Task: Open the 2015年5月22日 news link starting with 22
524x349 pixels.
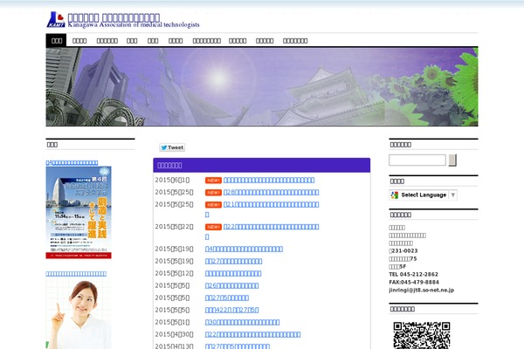Action: point(271,227)
